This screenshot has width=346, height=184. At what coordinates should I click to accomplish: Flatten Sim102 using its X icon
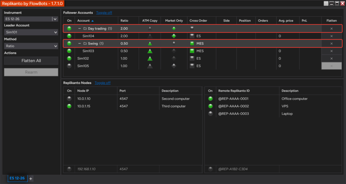coord(331,59)
